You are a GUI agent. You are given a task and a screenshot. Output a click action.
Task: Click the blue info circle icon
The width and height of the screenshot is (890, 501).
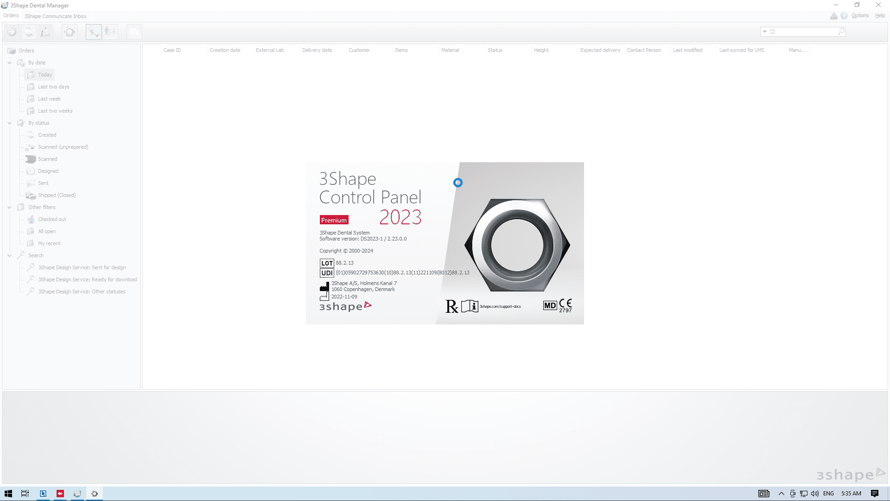[844, 16]
